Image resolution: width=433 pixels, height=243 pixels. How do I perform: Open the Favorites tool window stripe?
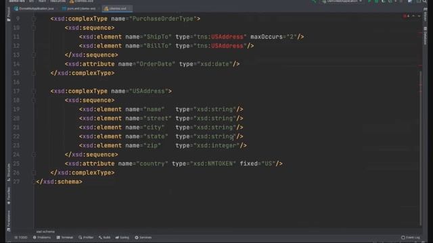click(x=9, y=196)
